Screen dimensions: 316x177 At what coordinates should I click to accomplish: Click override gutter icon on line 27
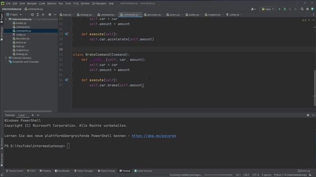click(x=66, y=34)
